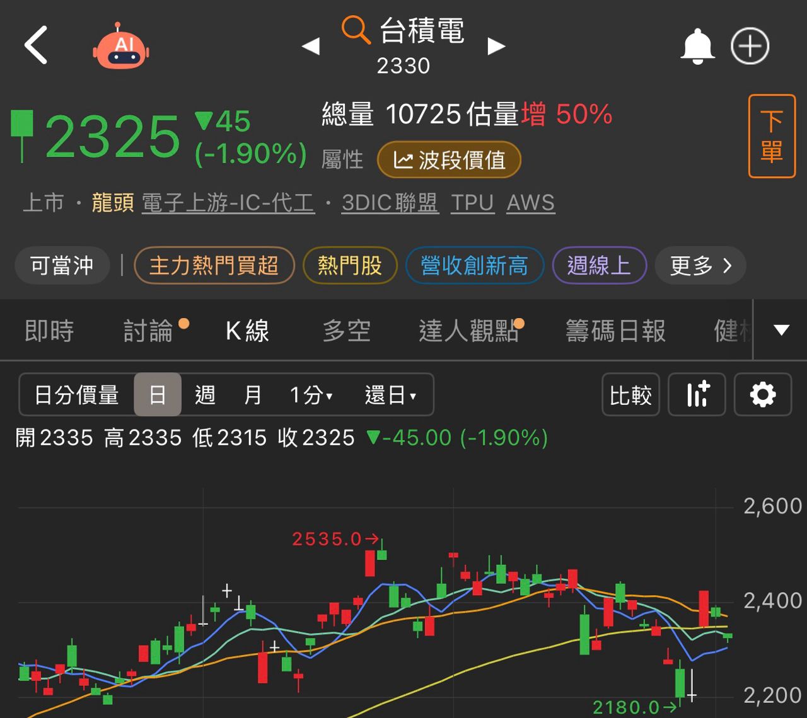
Task: Open the AI robot assistant
Action: pos(121,46)
